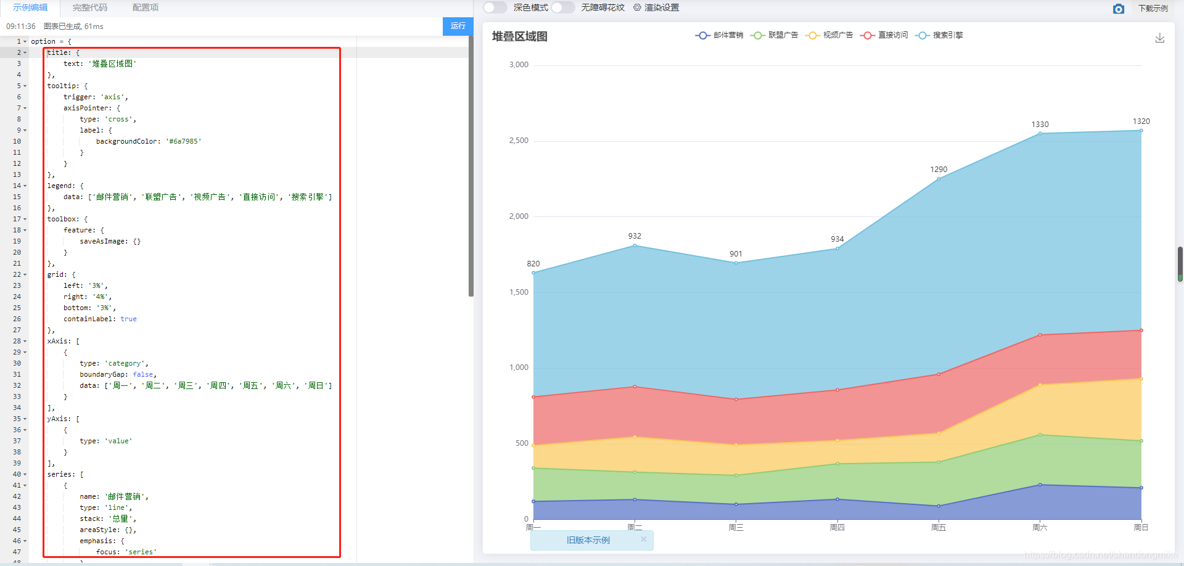Open 渲染设置 via the gear icon
This screenshot has width=1184, height=566.
tap(638, 7)
